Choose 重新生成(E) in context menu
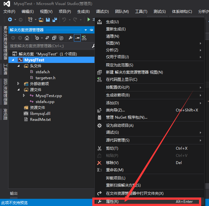Screen dimensions: 209x206 (150, 29)
